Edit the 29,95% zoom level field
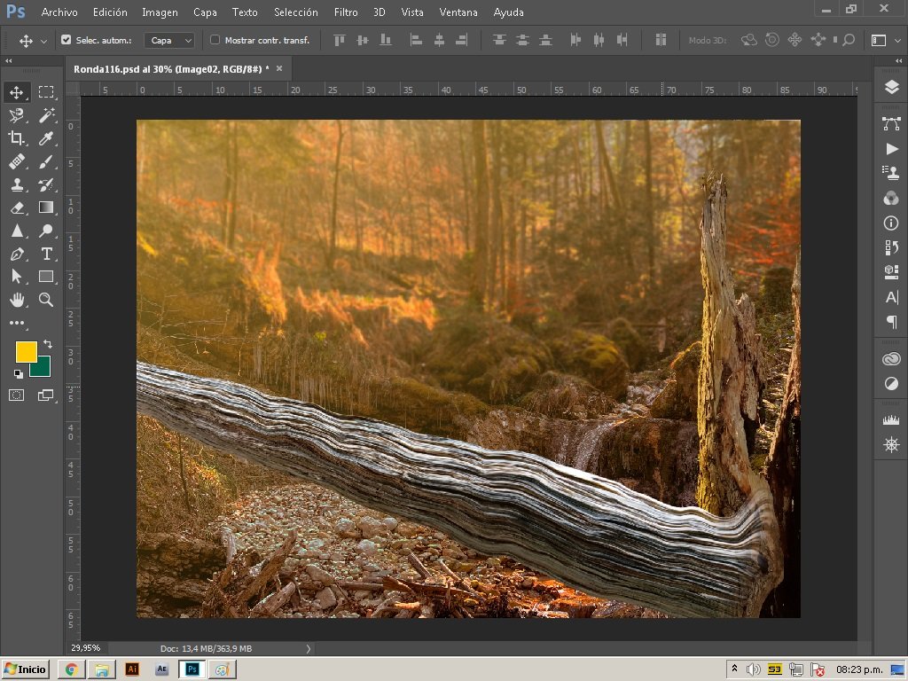The width and height of the screenshot is (908, 681). coord(86,648)
